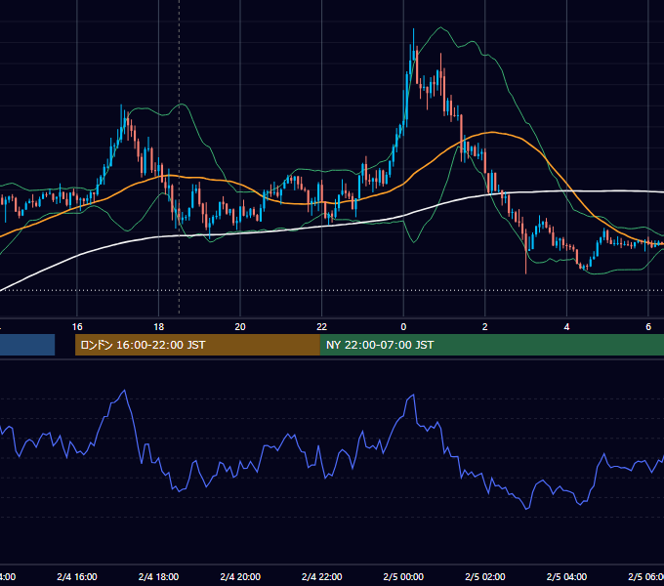Click the '2/5 02:00' oscillator axis label

pyautogui.click(x=485, y=577)
